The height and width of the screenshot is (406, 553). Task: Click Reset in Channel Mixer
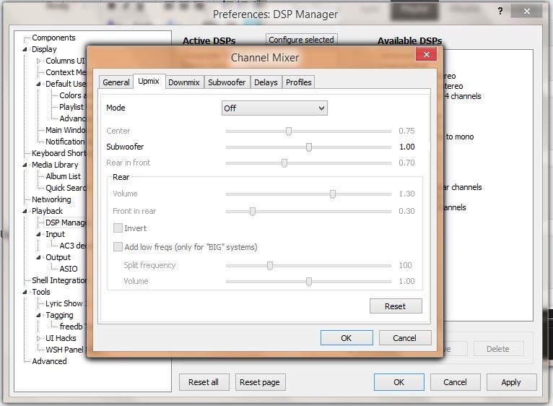coord(396,306)
